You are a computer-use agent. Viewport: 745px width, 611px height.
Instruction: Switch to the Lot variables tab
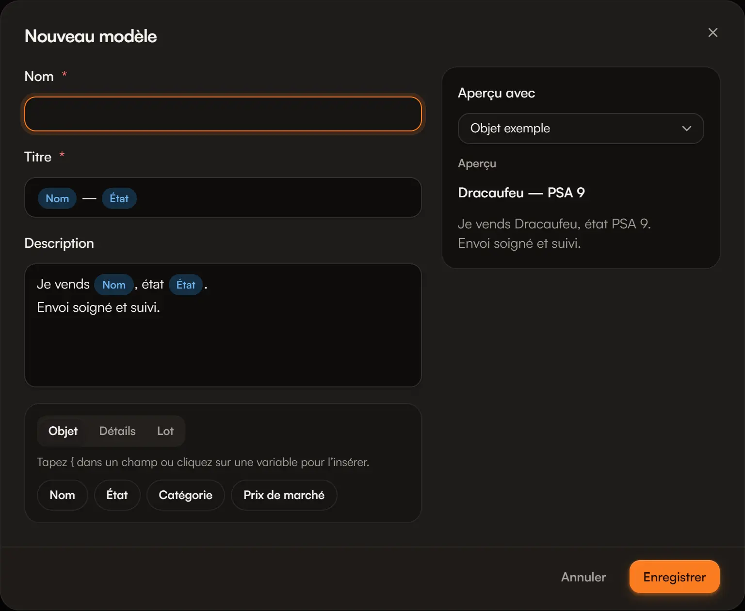[x=165, y=431]
